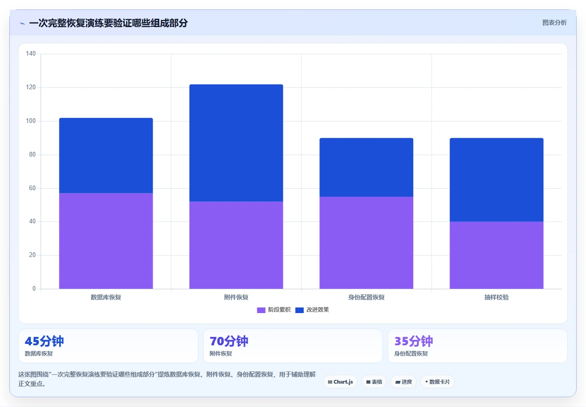586x407 pixels.
Task: Click the 抽样校验 x-axis label
Action: (497, 297)
